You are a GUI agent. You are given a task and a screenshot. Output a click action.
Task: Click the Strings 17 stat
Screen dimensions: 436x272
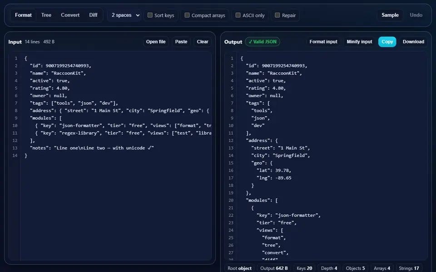click(409, 268)
